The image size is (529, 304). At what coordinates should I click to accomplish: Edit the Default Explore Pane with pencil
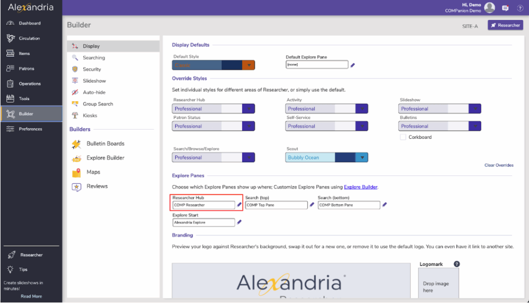click(352, 65)
